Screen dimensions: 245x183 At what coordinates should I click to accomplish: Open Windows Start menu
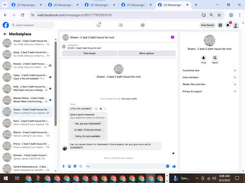(6, 179)
